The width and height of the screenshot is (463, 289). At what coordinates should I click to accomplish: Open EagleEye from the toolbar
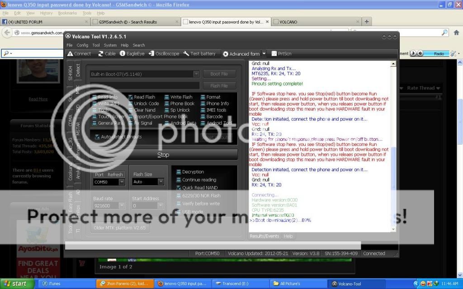click(x=123, y=54)
